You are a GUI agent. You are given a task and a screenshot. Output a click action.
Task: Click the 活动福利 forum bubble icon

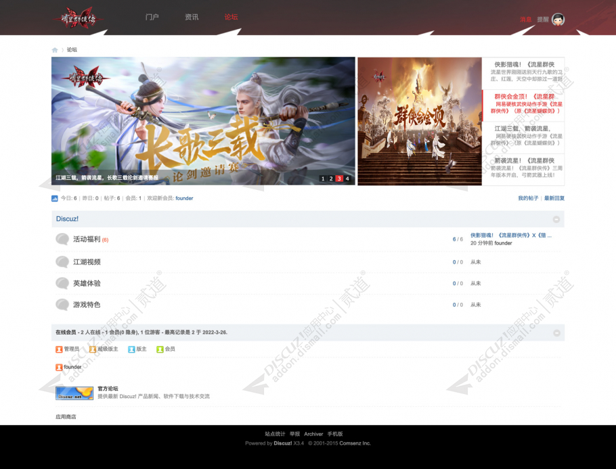point(62,239)
